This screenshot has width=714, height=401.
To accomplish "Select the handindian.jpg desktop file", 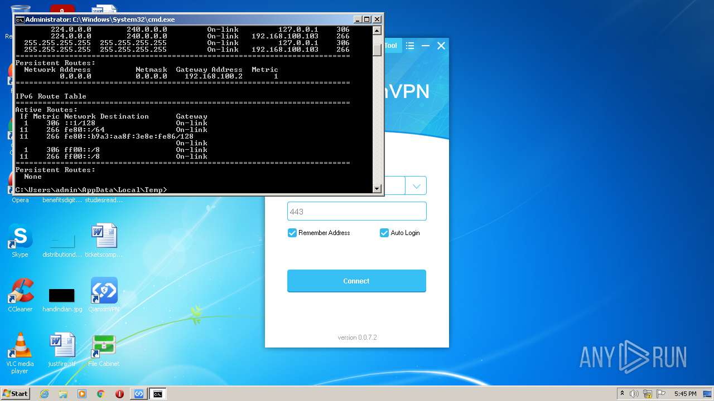I will (x=62, y=300).
